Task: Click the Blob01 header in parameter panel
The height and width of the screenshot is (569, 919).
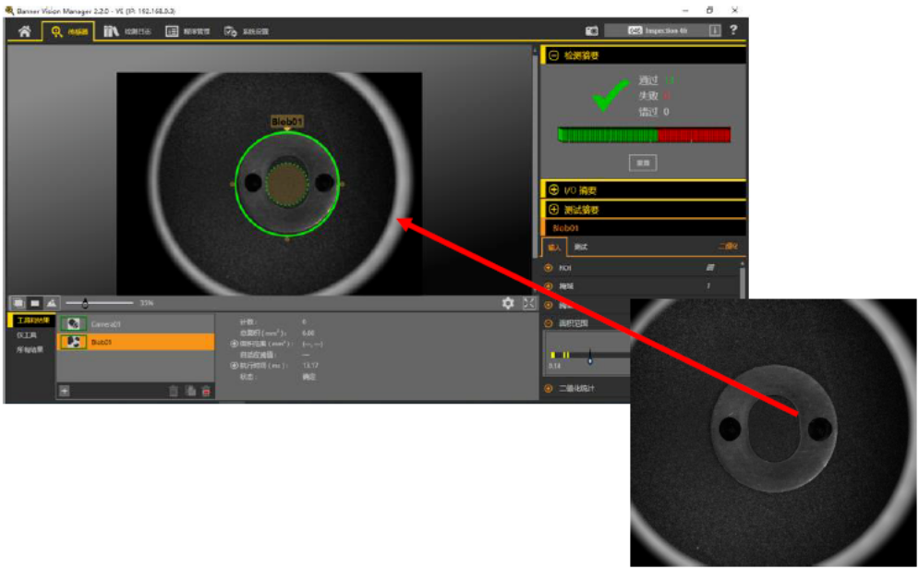Action: (644, 228)
